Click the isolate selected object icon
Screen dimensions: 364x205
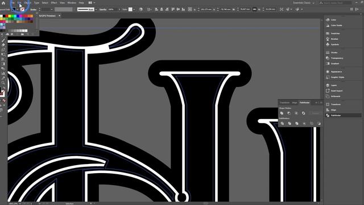282,9
